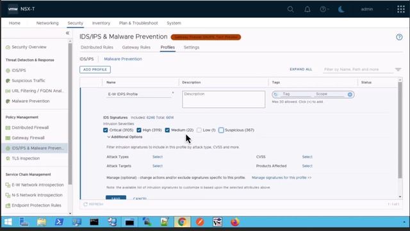The height and width of the screenshot is (231, 410).
Task: Uncheck Medium (22) severity
Action: [167, 130]
